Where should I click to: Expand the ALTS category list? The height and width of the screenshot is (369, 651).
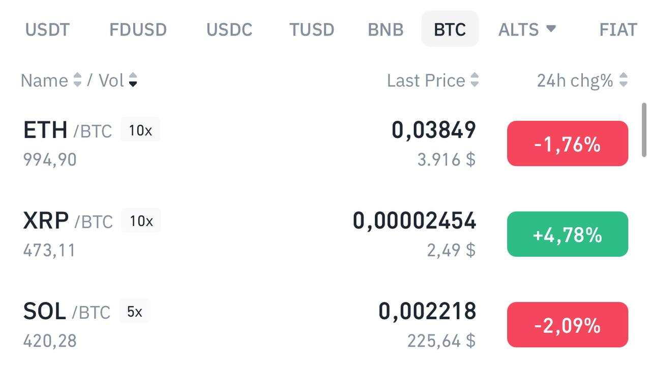coord(527,29)
